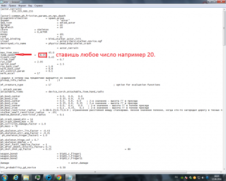
Task: Click the horizontal scrollbar thumb
Action: [95, 172]
